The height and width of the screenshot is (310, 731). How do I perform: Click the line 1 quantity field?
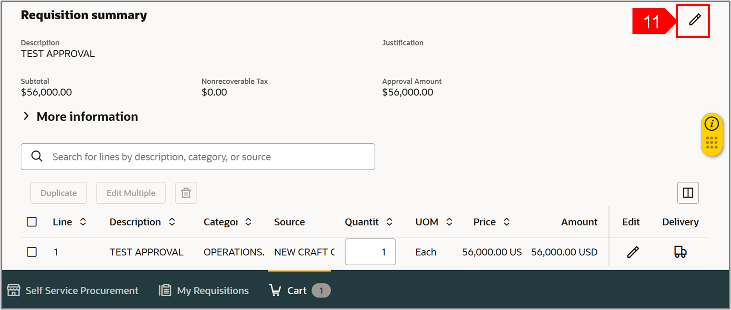pos(370,252)
